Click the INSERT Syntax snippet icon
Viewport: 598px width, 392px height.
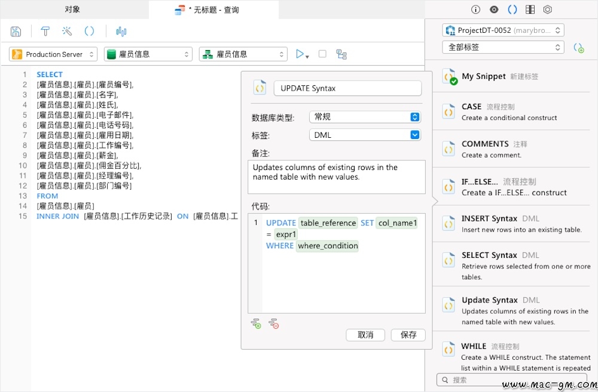coord(448,224)
